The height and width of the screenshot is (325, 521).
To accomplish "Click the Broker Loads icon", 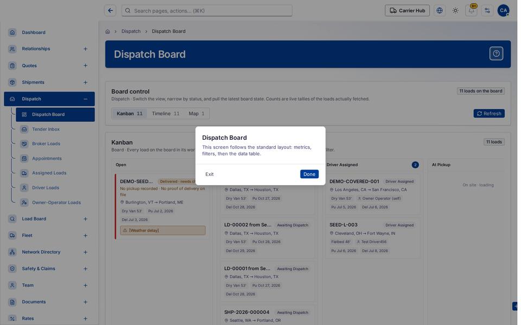I will coord(24,144).
